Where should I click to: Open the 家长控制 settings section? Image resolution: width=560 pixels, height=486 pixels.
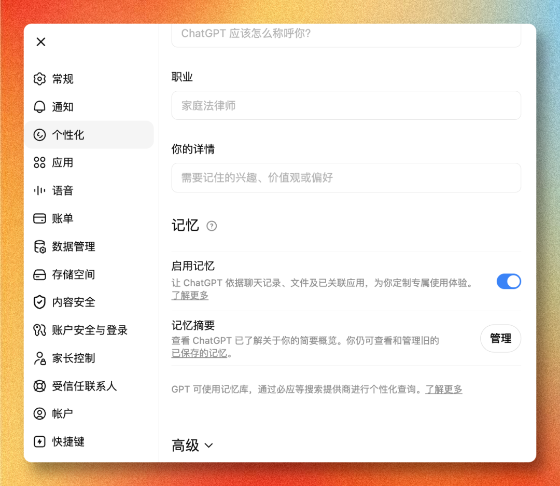click(89, 358)
